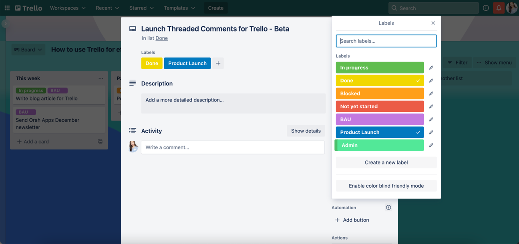The width and height of the screenshot is (519, 244).
Task: Edit the Admin label pencil
Action: tap(431, 145)
